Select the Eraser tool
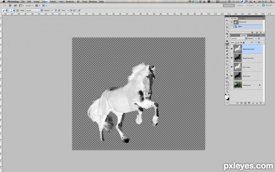275x172 pixels. (x=227, y=54)
